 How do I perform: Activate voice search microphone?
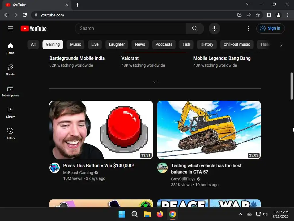[214, 28]
